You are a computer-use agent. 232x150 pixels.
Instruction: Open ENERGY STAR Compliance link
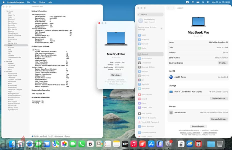coord(190,133)
